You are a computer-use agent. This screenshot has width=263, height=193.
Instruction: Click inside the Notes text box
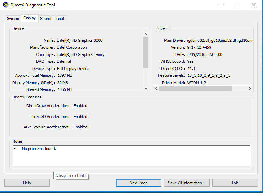click(x=131, y=155)
